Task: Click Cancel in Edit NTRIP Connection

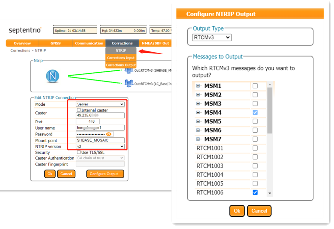Action: tap(66, 174)
